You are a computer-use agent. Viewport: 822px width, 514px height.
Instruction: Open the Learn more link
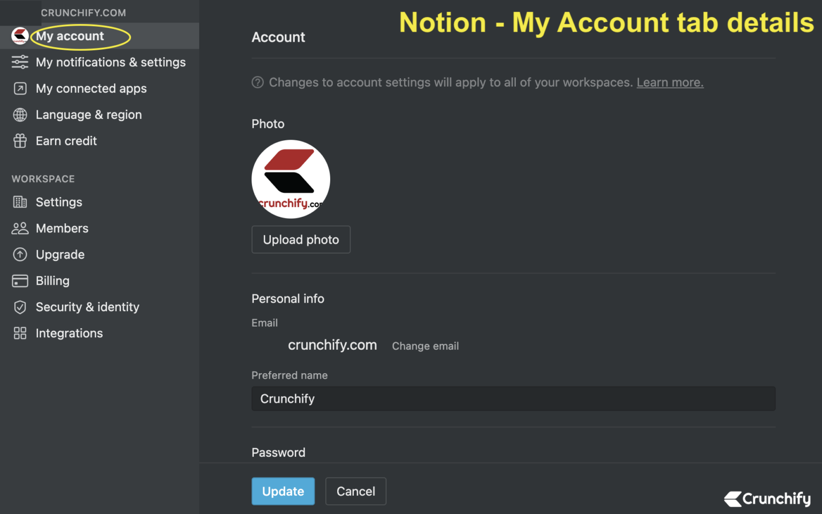coord(670,82)
